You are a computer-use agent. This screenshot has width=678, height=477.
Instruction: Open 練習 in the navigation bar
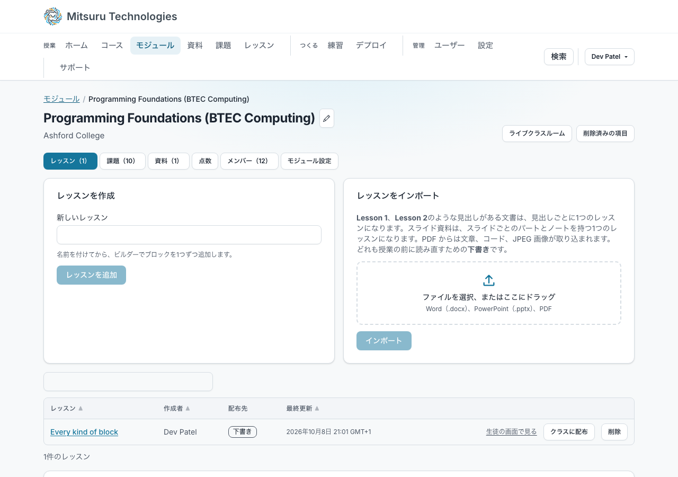click(x=335, y=46)
